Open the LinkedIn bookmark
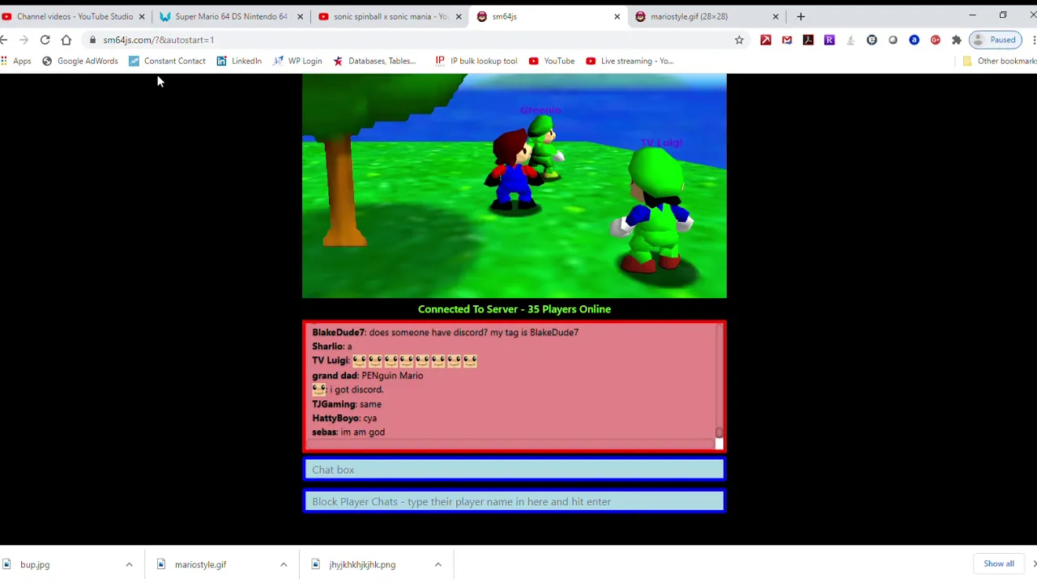 point(239,61)
